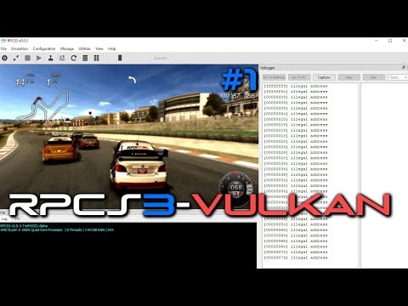Open the Configuration menu
This screenshot has height=306, width=408.
pos(44,48)
